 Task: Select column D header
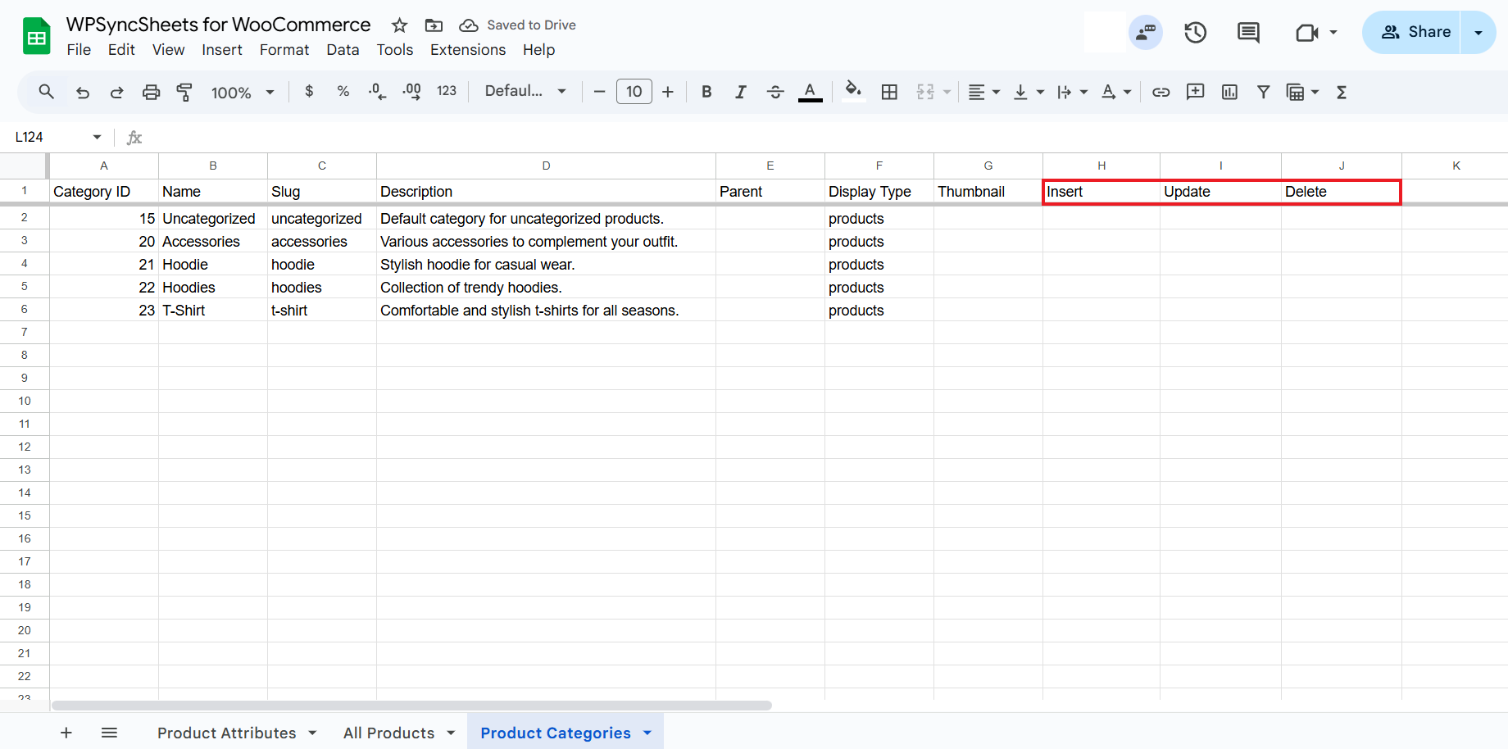pos(546,166)
